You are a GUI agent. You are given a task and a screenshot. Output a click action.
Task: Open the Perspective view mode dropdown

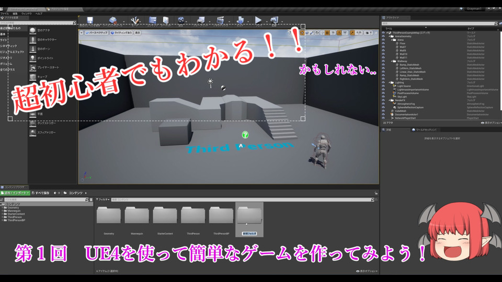96,32
